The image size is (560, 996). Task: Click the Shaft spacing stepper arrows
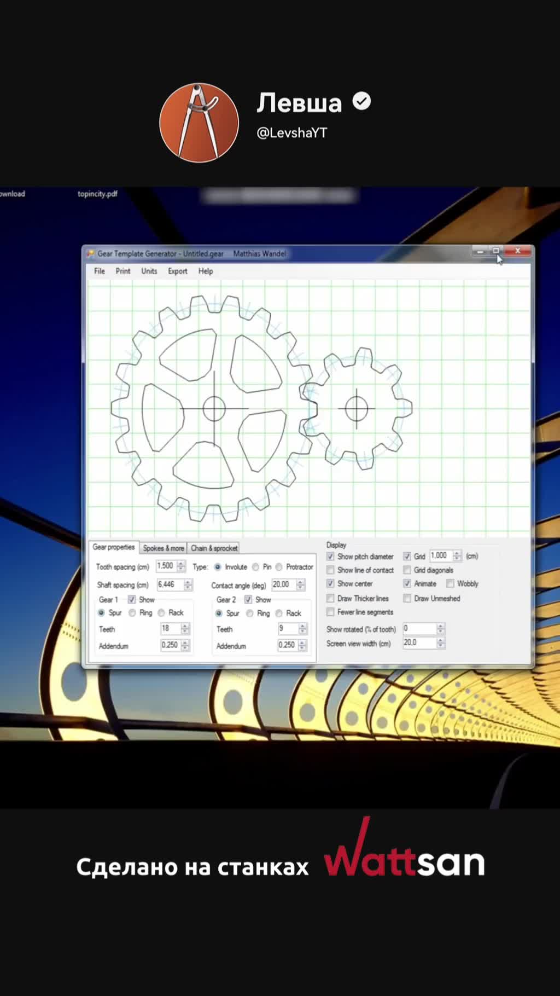point(188,585)
